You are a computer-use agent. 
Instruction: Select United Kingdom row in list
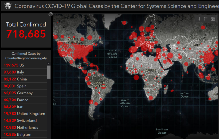pos(24,114)
